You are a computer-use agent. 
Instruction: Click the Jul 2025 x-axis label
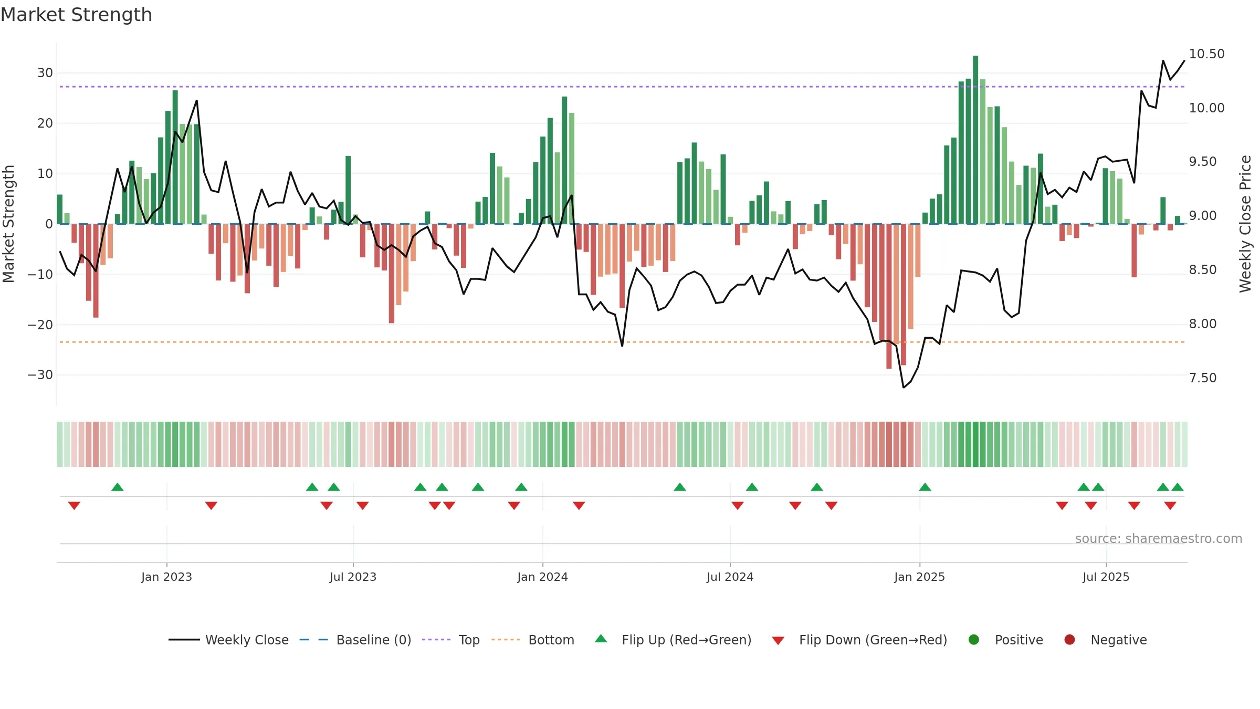[1106, 577]
